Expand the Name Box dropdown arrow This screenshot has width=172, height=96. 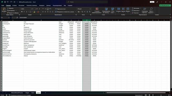(9, 18)
